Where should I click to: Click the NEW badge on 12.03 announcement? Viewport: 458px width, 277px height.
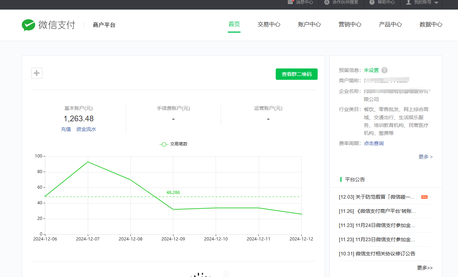coord(424,197)
